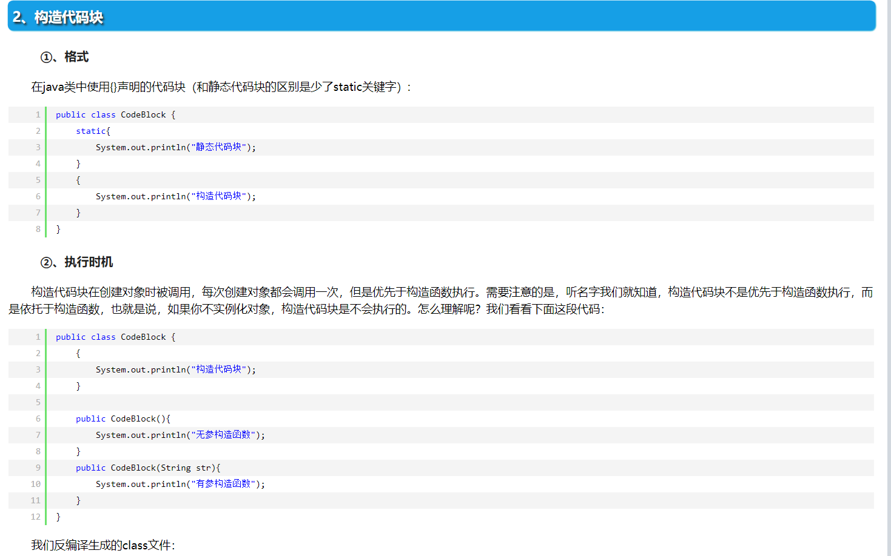Click the code line printing "静态代码块"
Screen dimensions: 891x556
[176, 147]
